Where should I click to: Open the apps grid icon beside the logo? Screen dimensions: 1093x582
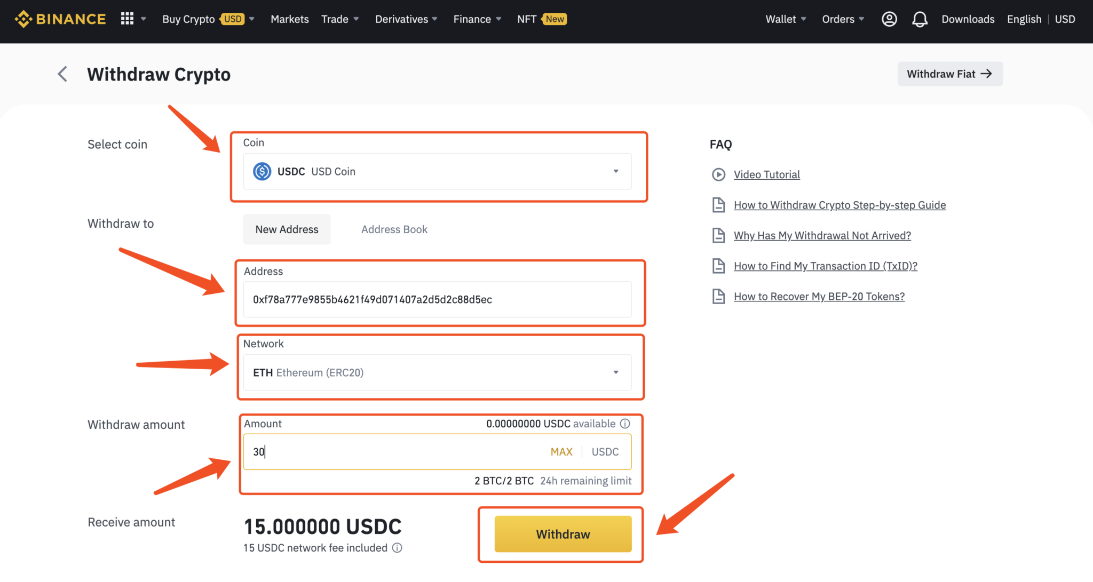click(x=126, y=19)
